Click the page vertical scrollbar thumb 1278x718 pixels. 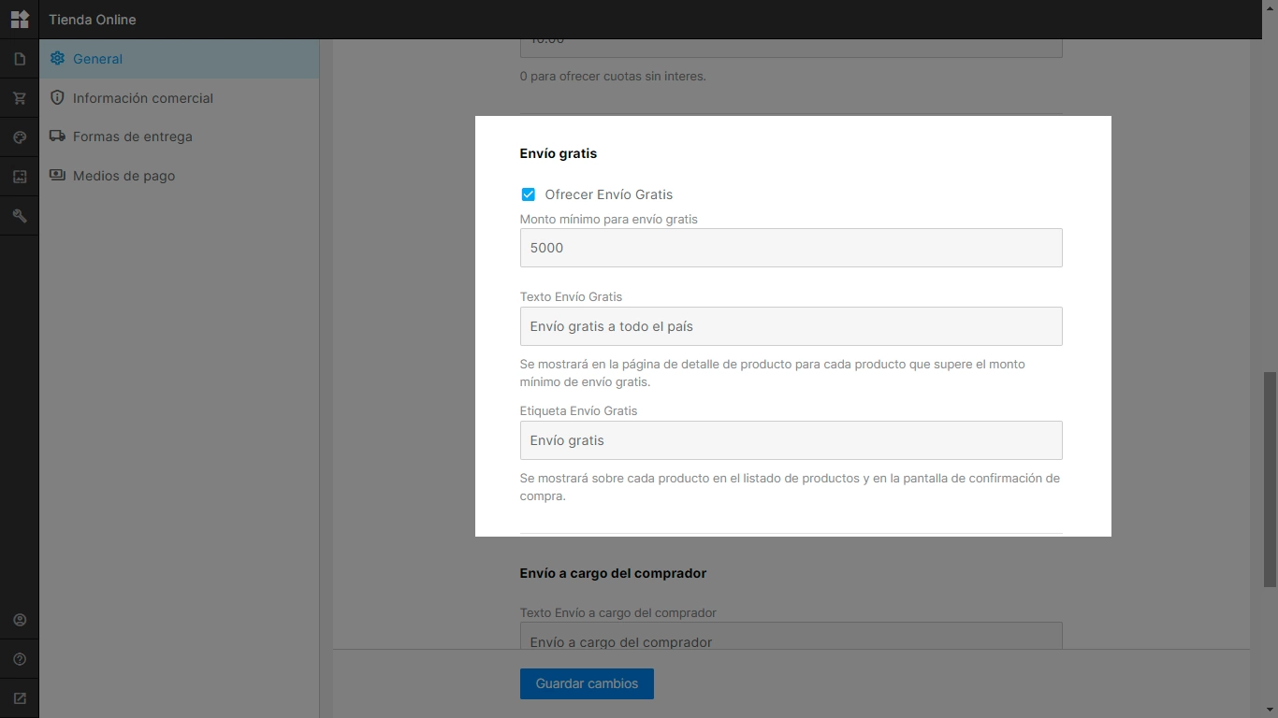point(1270,480)
